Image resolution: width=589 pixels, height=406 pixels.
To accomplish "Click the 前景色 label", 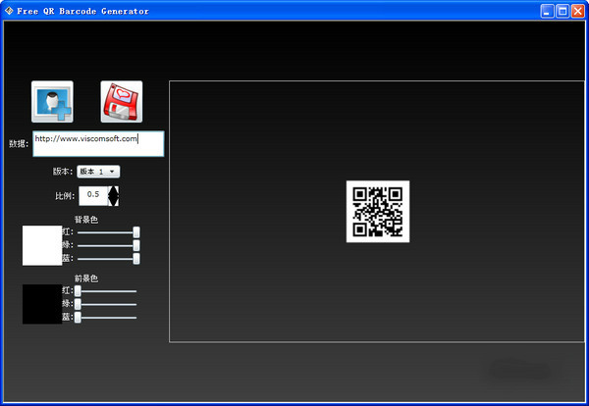I will [x=86, y=279].
